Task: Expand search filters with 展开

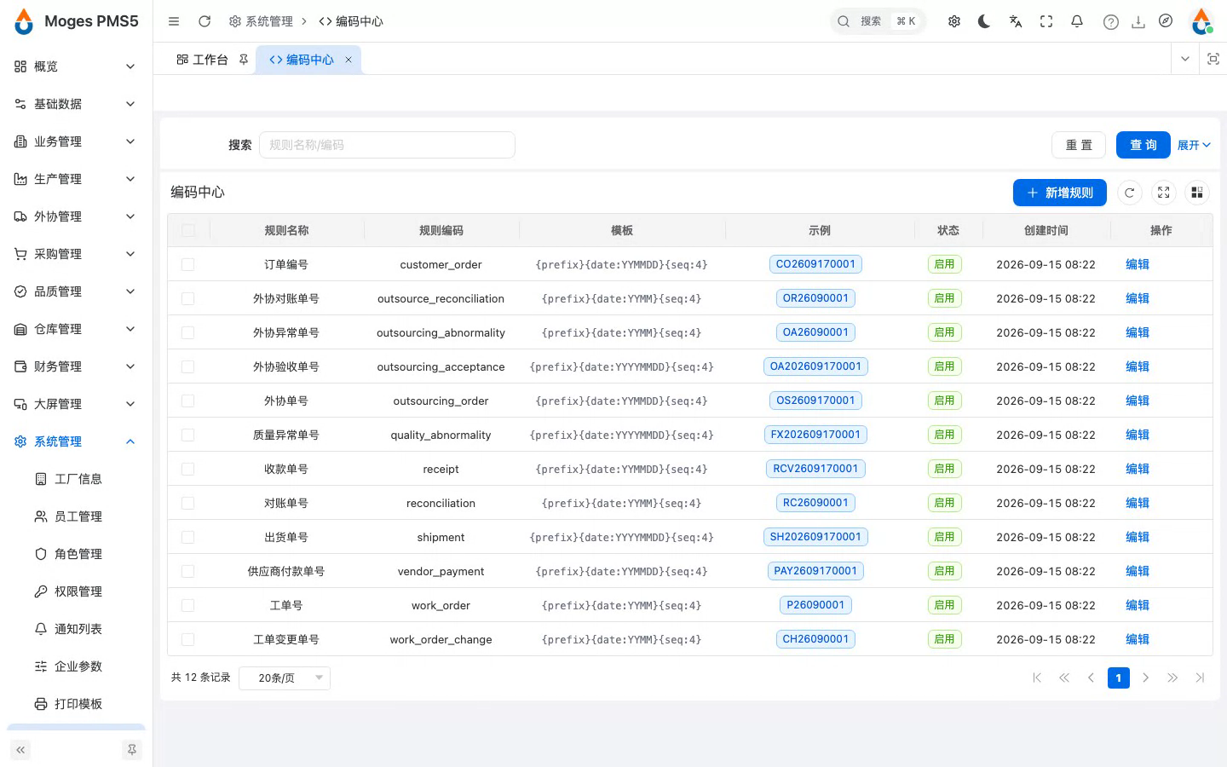Action: click(1194, 145)
